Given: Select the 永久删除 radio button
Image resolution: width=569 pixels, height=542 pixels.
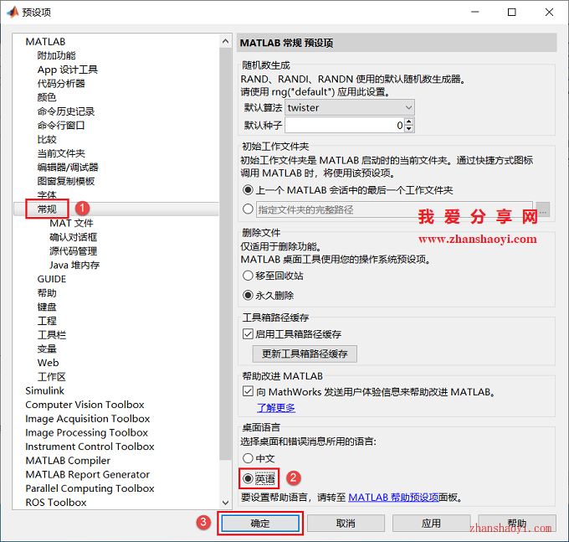Looking at the screenshot, I should (x=248, y=295).
